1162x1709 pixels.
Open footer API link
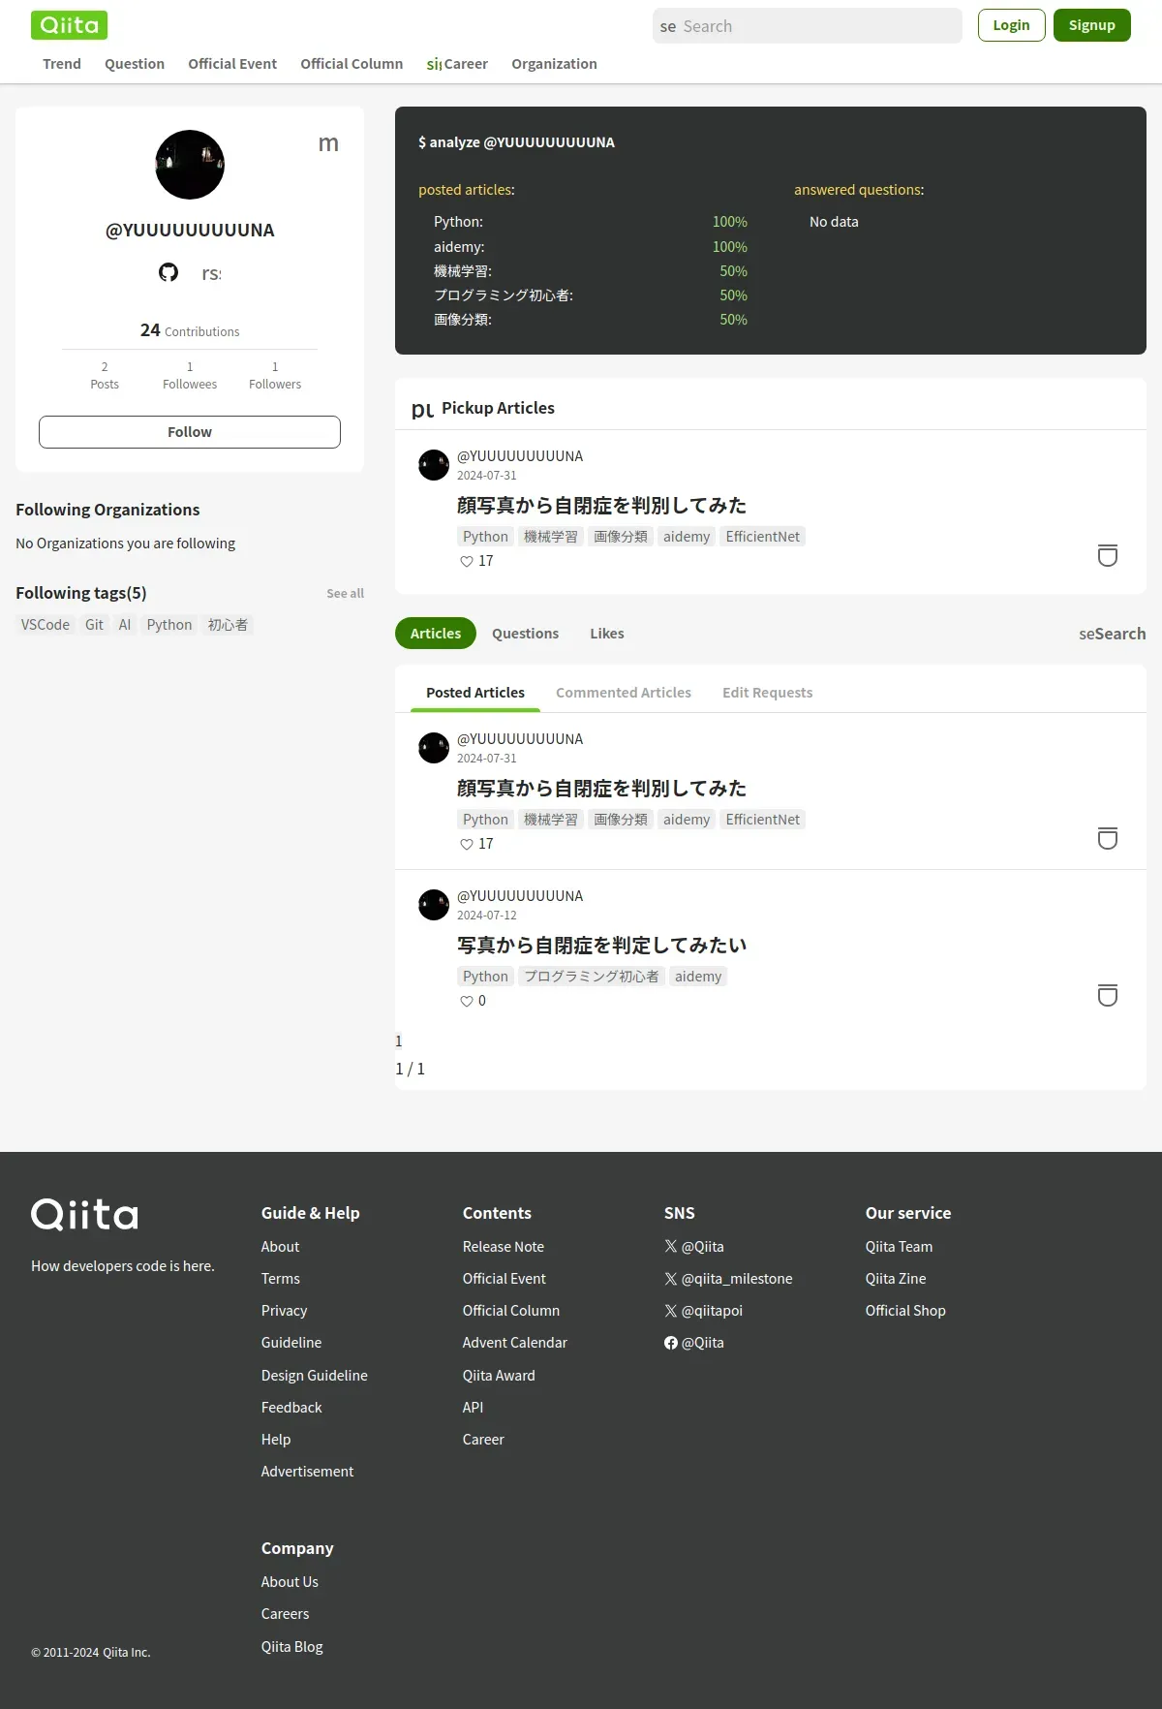coord(474,1408)
